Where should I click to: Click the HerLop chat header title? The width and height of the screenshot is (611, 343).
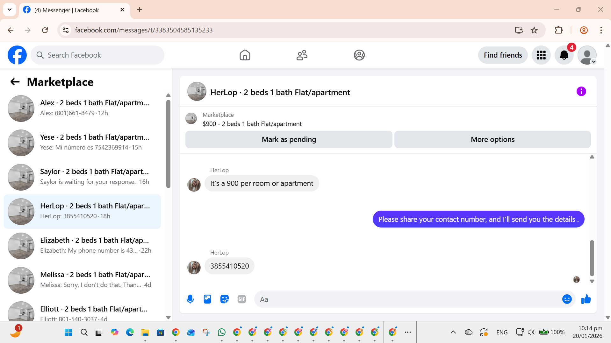coord(280,92)
